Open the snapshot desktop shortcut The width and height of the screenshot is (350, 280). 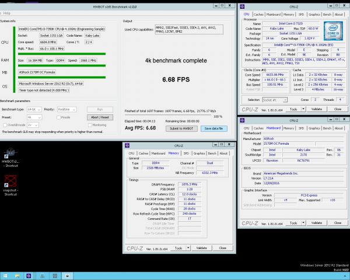tap(10, 185)
